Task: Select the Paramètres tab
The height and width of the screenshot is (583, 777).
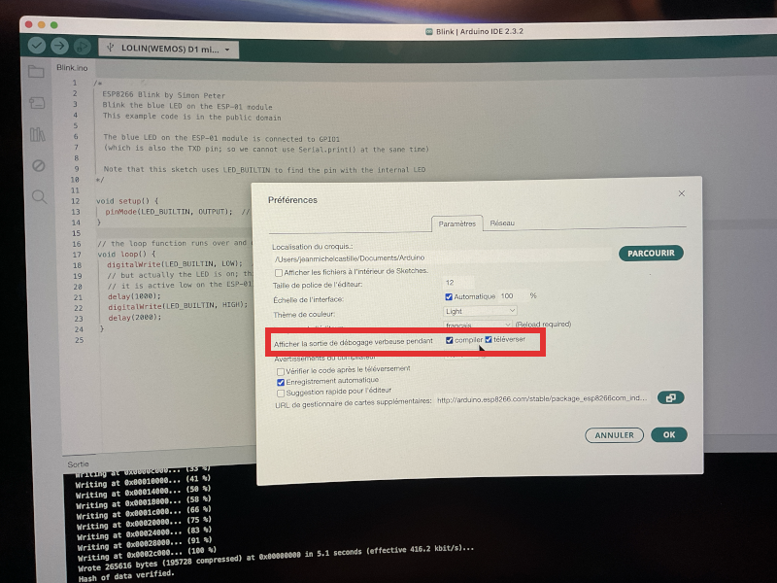Action: [x=456, y=223]
